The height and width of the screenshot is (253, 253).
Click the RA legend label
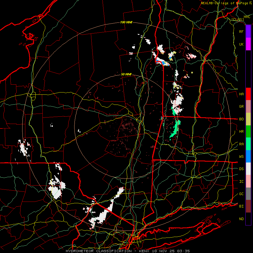coord(241,144)
